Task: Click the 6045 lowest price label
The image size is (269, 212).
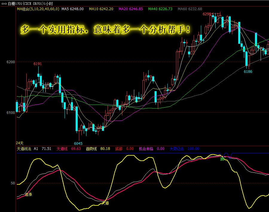Action: pyautogui.click(x=78, y=144)
